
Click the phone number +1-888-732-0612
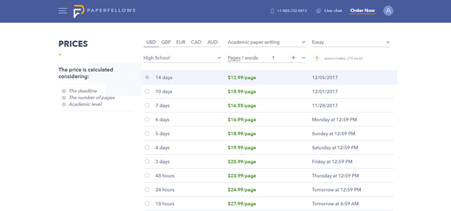click(x=292, y=11)
